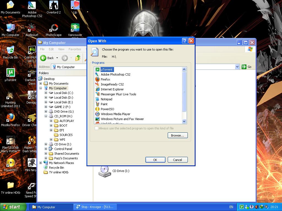Click the Go button beside Address bar
Screen dimensions: 282x211
point(246,67)
